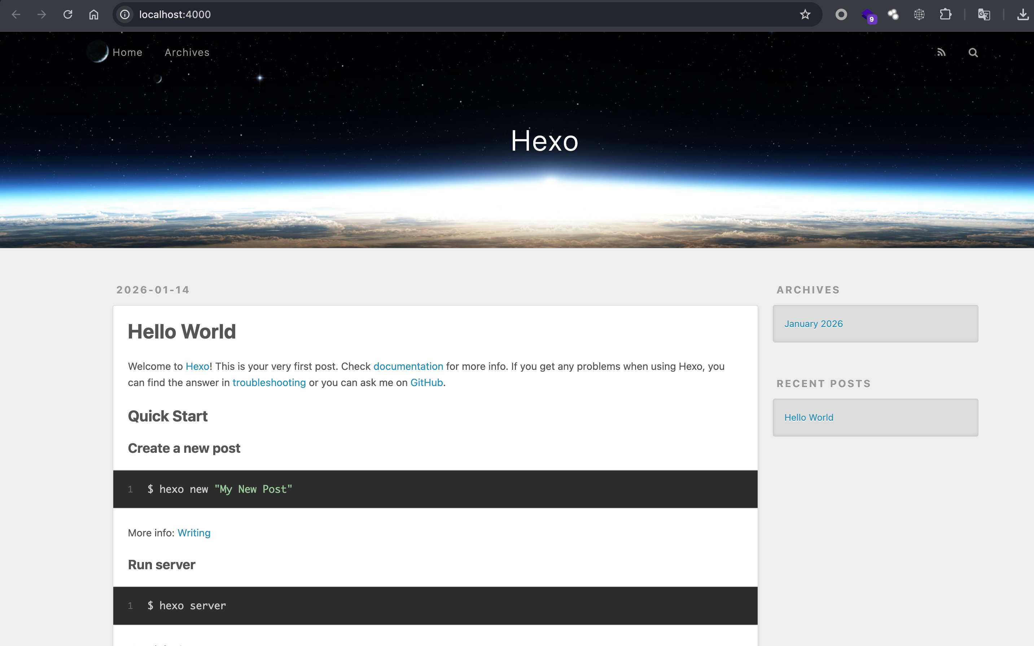This screenshot has height=646, width=1034.
Task: Click the Hexo site title banner
Action: pyautogui.click(x=544, y=141)
